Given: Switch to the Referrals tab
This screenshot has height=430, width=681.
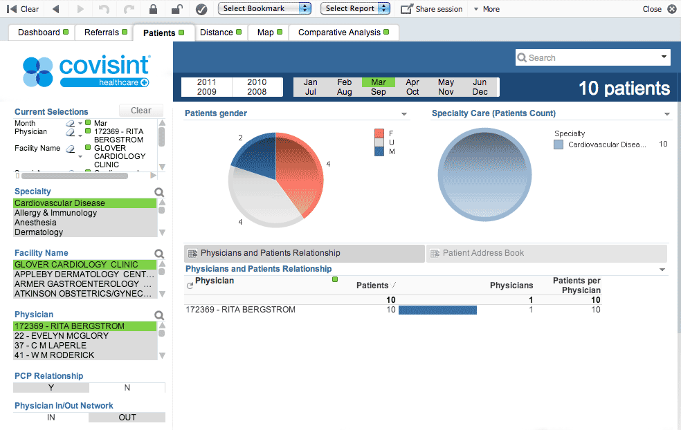Looking at the screenshot, I should pos(102,32).
